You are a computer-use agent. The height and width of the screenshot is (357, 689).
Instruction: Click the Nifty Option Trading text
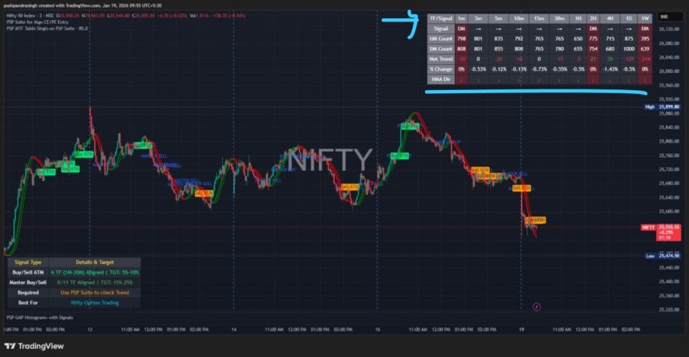[x=94, y=303]
